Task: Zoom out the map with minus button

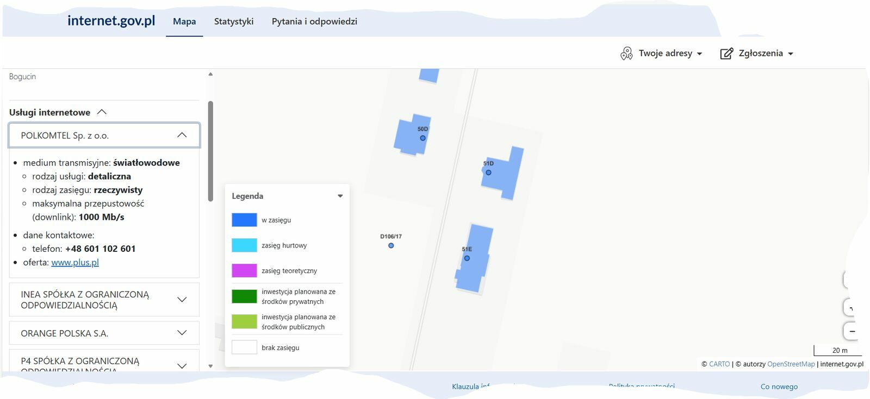Action: (852, 331)
